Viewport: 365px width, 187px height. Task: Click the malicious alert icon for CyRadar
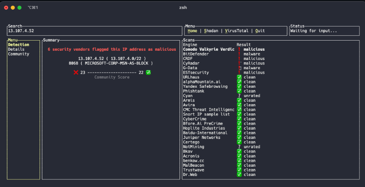point(239,63)
